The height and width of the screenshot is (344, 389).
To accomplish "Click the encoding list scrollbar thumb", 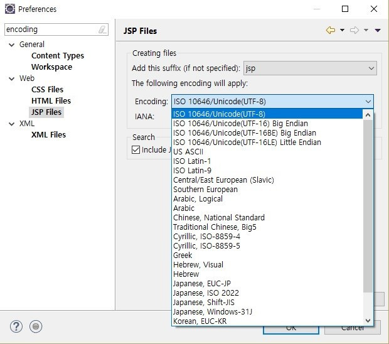I will tap(368, 206).
